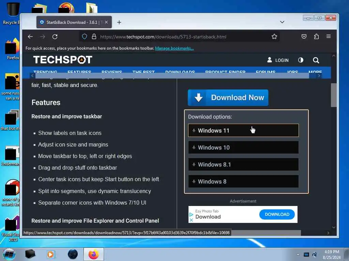Click the scrollbar down arrow

point(334,227)
